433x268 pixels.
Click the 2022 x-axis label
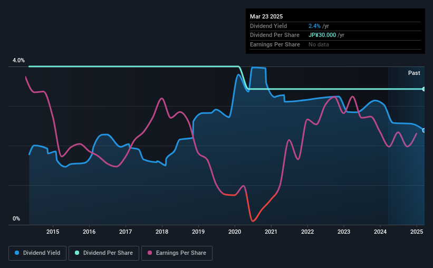(x=307, y=232)
